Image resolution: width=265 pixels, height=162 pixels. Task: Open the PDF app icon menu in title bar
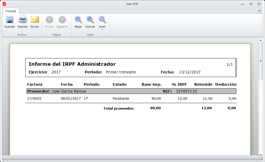point(4,4)
